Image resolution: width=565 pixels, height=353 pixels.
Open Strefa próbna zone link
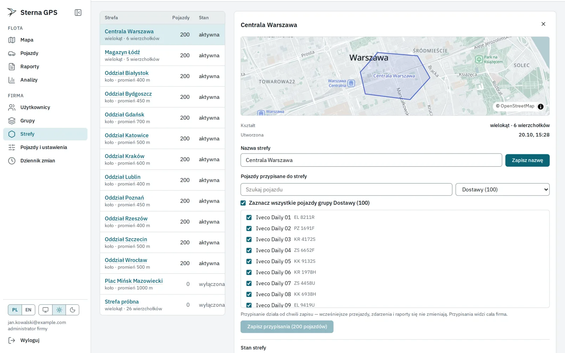(x=121, y=302)
